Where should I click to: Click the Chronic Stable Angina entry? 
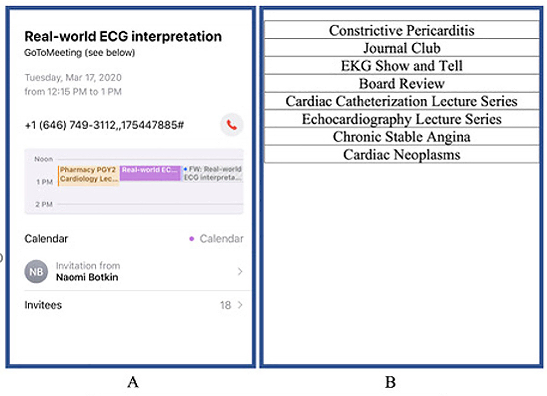pyautogui.click(x=402, y=137)
